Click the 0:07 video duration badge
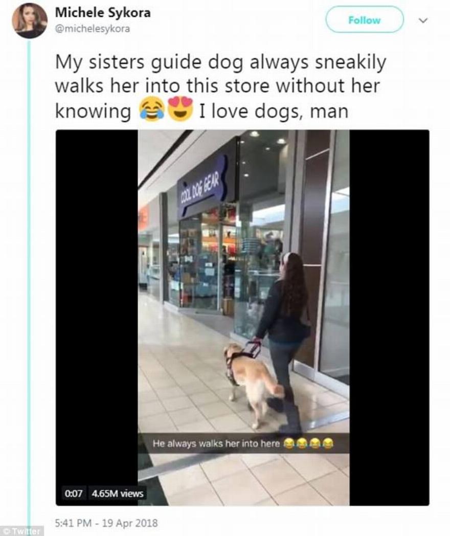450x536 pixels. [x=74, y=493]
